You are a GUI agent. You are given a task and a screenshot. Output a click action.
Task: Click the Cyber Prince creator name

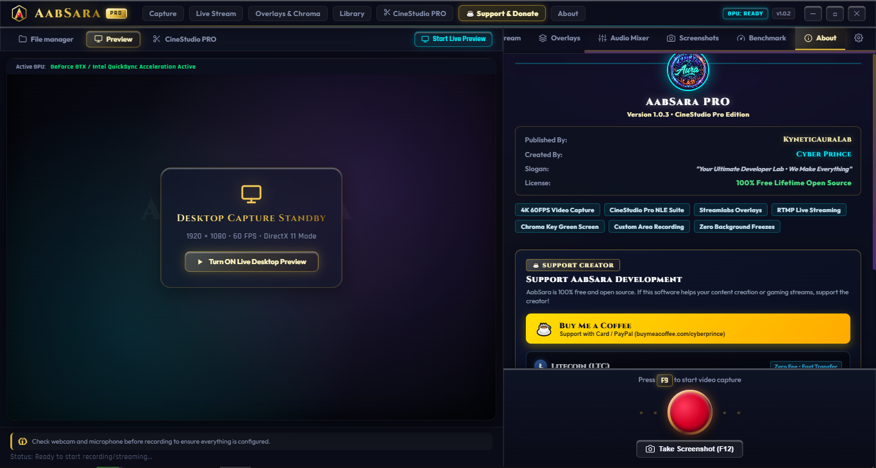click(x=824, y=155)
